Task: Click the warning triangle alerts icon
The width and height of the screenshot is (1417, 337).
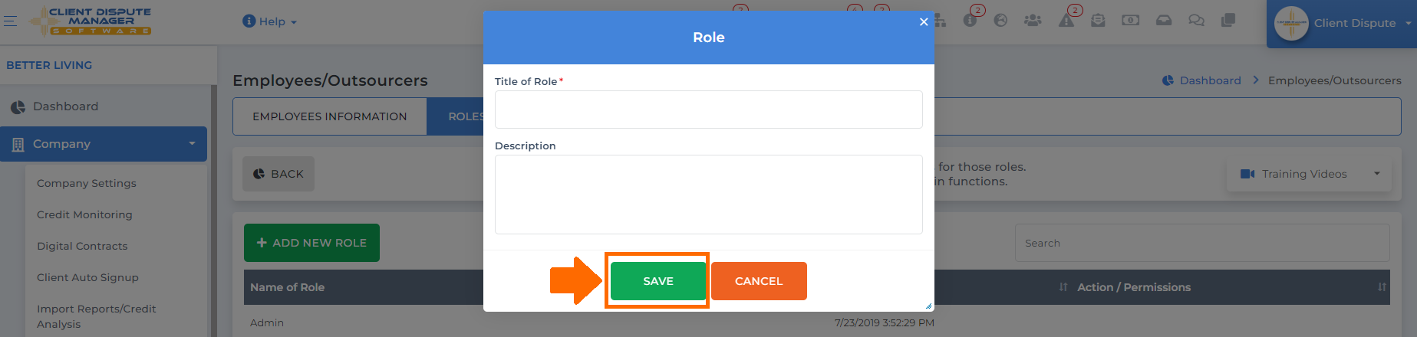Action: (x=1066, y=21)
